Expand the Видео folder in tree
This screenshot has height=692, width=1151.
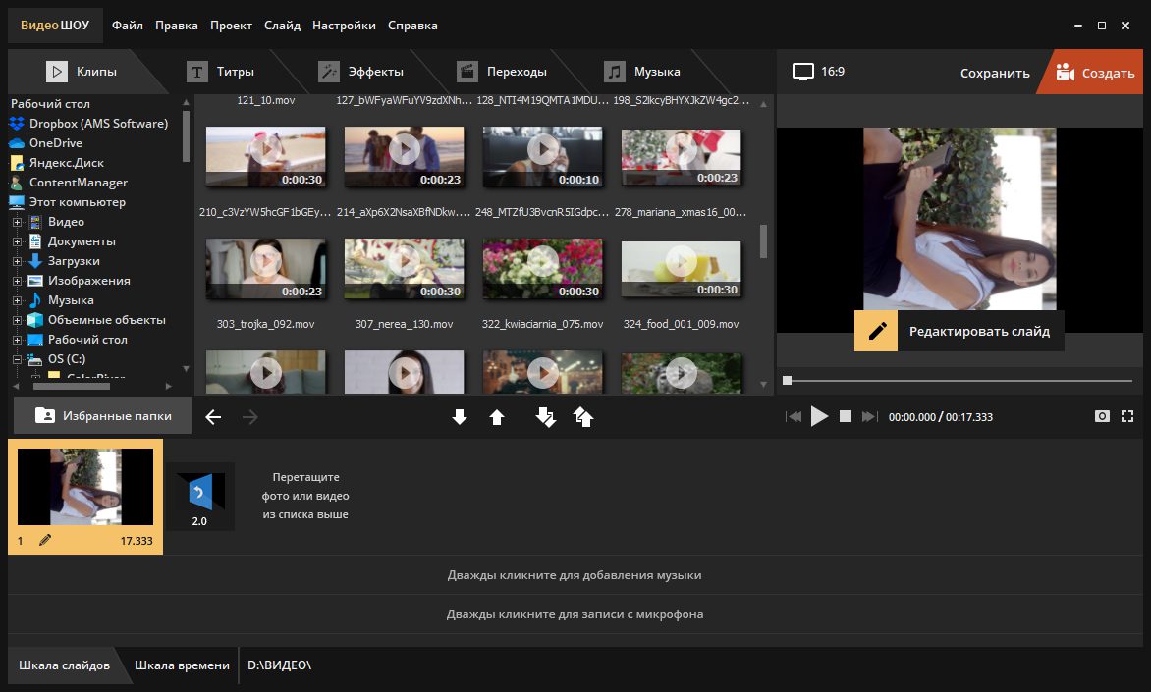coord(17,222)
